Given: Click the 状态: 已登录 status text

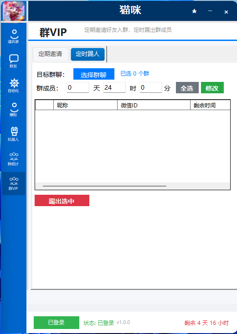Looking at the screenshot, I should point(98,323).
